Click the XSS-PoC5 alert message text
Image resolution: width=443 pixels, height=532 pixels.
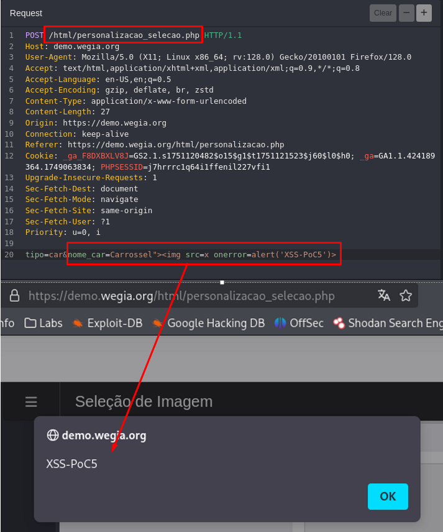coord(71,464)
